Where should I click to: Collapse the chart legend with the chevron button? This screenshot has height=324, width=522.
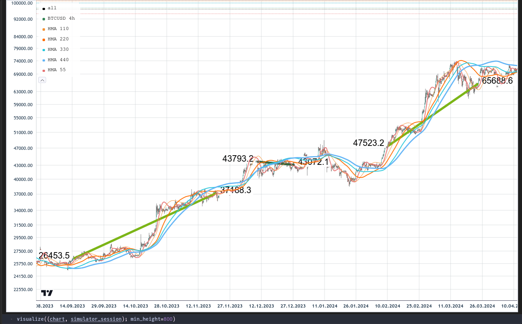tap(42, 80)
